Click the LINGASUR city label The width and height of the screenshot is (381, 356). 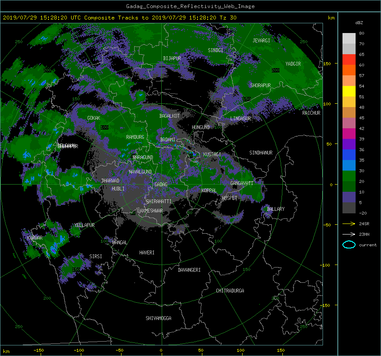coord(240,119)
